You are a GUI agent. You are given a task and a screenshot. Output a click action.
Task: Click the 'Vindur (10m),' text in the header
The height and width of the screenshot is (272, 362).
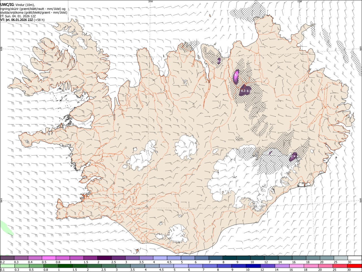(x=25, y=5)
